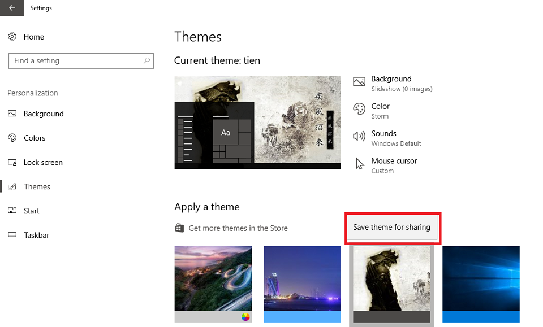Click the Store bag icon
The height and width of the screenshot is (327, 543).
(179, 228)
